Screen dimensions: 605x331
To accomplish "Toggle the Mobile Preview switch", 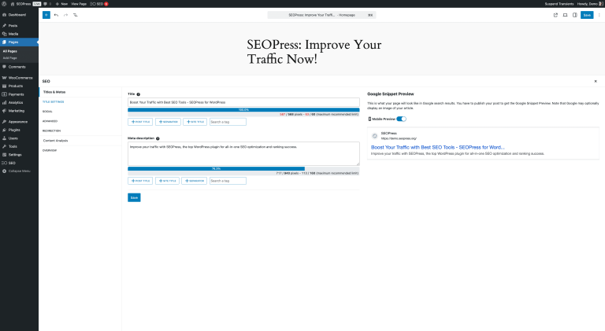I will (x=401, y=119).
